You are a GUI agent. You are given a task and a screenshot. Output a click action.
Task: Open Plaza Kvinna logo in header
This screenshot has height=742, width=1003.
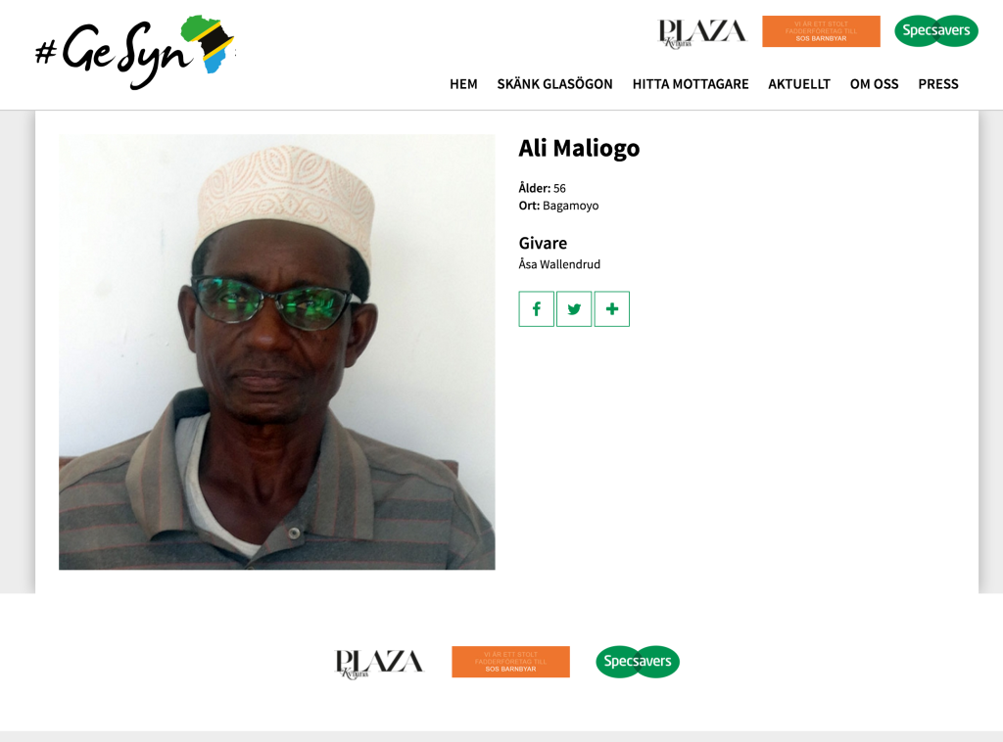tap(702, 32)
